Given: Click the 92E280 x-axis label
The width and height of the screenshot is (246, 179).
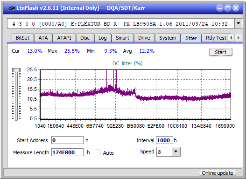Looking at the screenshot, I should pos(115,126).
